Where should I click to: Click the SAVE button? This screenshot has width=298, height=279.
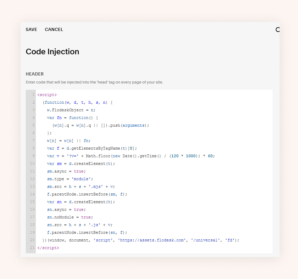coord(31,30)
